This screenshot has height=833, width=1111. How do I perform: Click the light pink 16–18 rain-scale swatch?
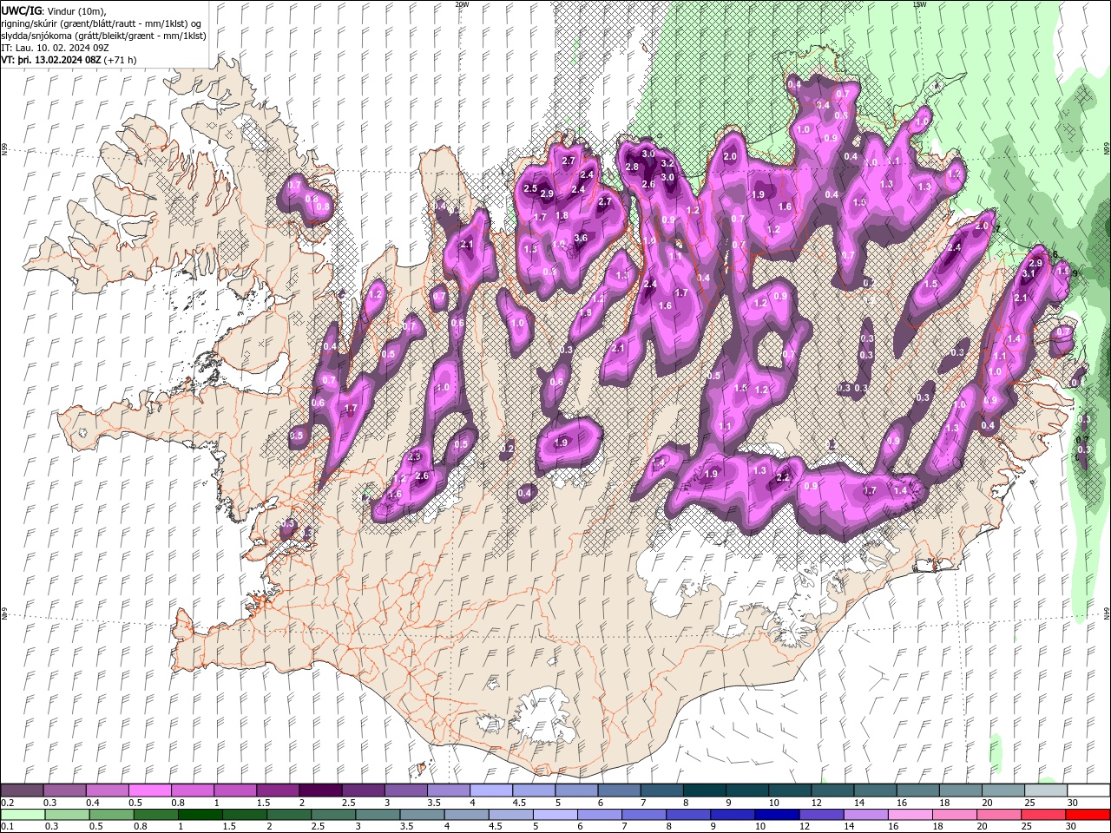tap(909, 815)
